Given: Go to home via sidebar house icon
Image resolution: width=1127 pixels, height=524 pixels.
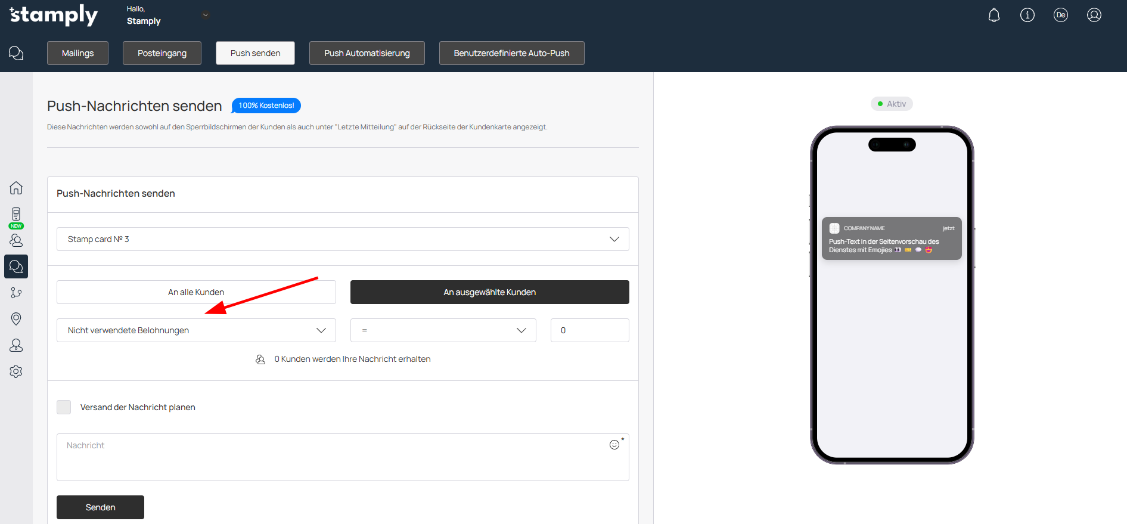Looking at the screenshot, I should pos(16,188).
